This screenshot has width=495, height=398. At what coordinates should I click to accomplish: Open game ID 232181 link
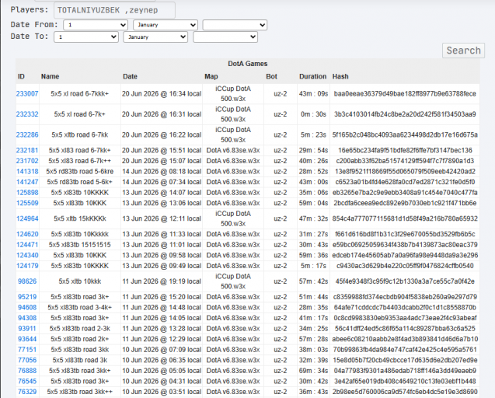[27, 150]
